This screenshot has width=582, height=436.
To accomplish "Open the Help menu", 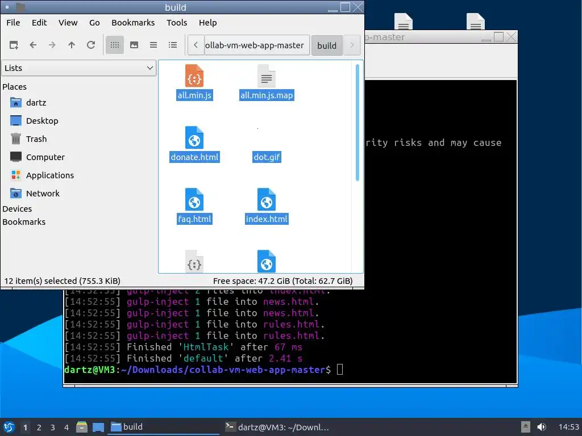I will click(208, 23).
